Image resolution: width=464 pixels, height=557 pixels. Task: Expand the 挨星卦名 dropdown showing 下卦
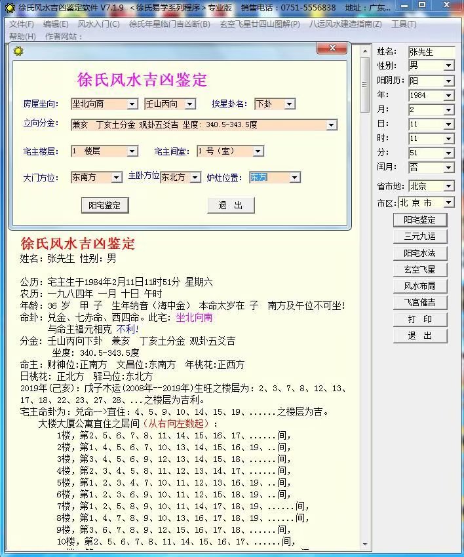click(290, 104)
